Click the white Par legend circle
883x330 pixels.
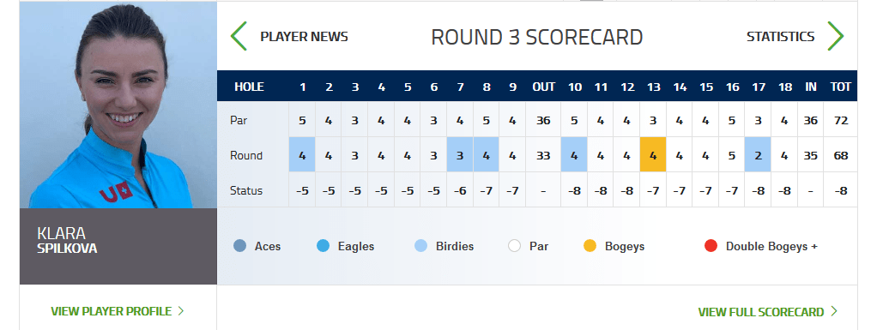pyautogui.click(x=514, y=246)
